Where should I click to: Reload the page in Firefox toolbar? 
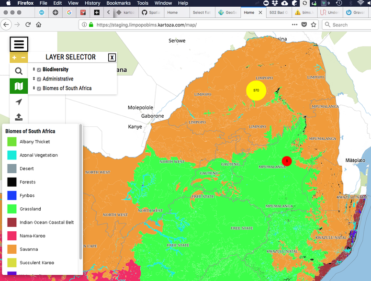tap(28, 24)
